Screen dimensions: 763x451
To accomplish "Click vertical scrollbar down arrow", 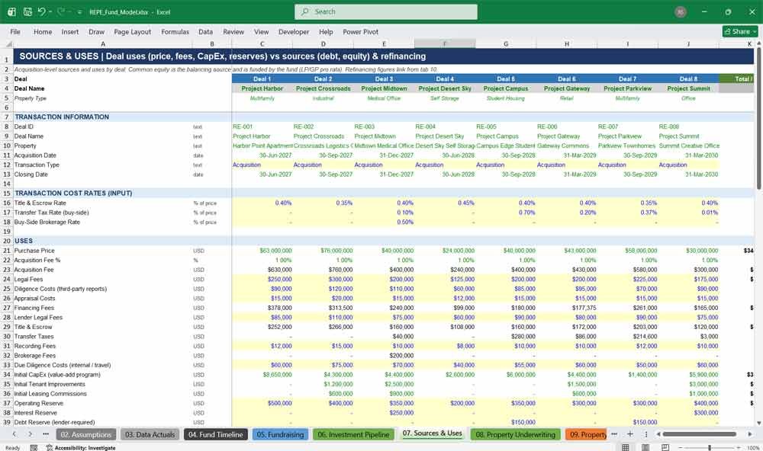I will point(758,424).
